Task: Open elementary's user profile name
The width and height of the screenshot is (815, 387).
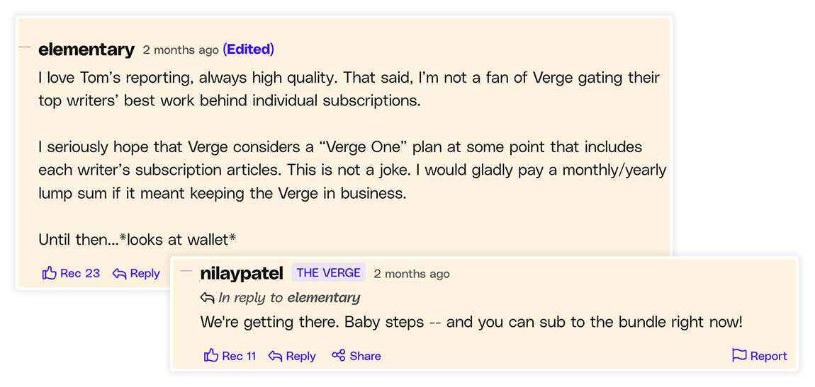Action: 86,50
